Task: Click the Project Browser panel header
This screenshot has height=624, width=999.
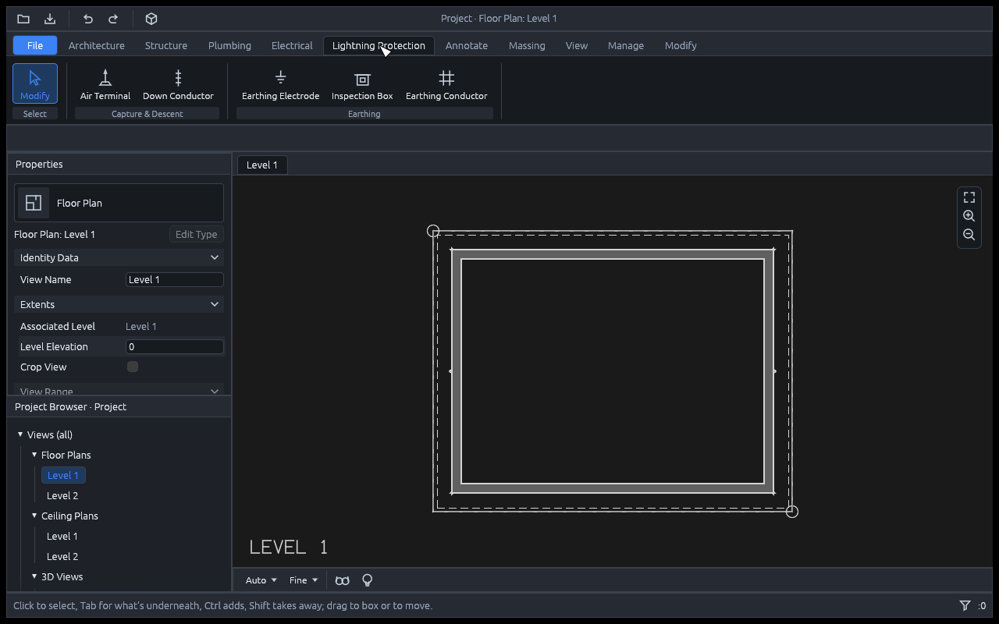Action: pos(119,406)
